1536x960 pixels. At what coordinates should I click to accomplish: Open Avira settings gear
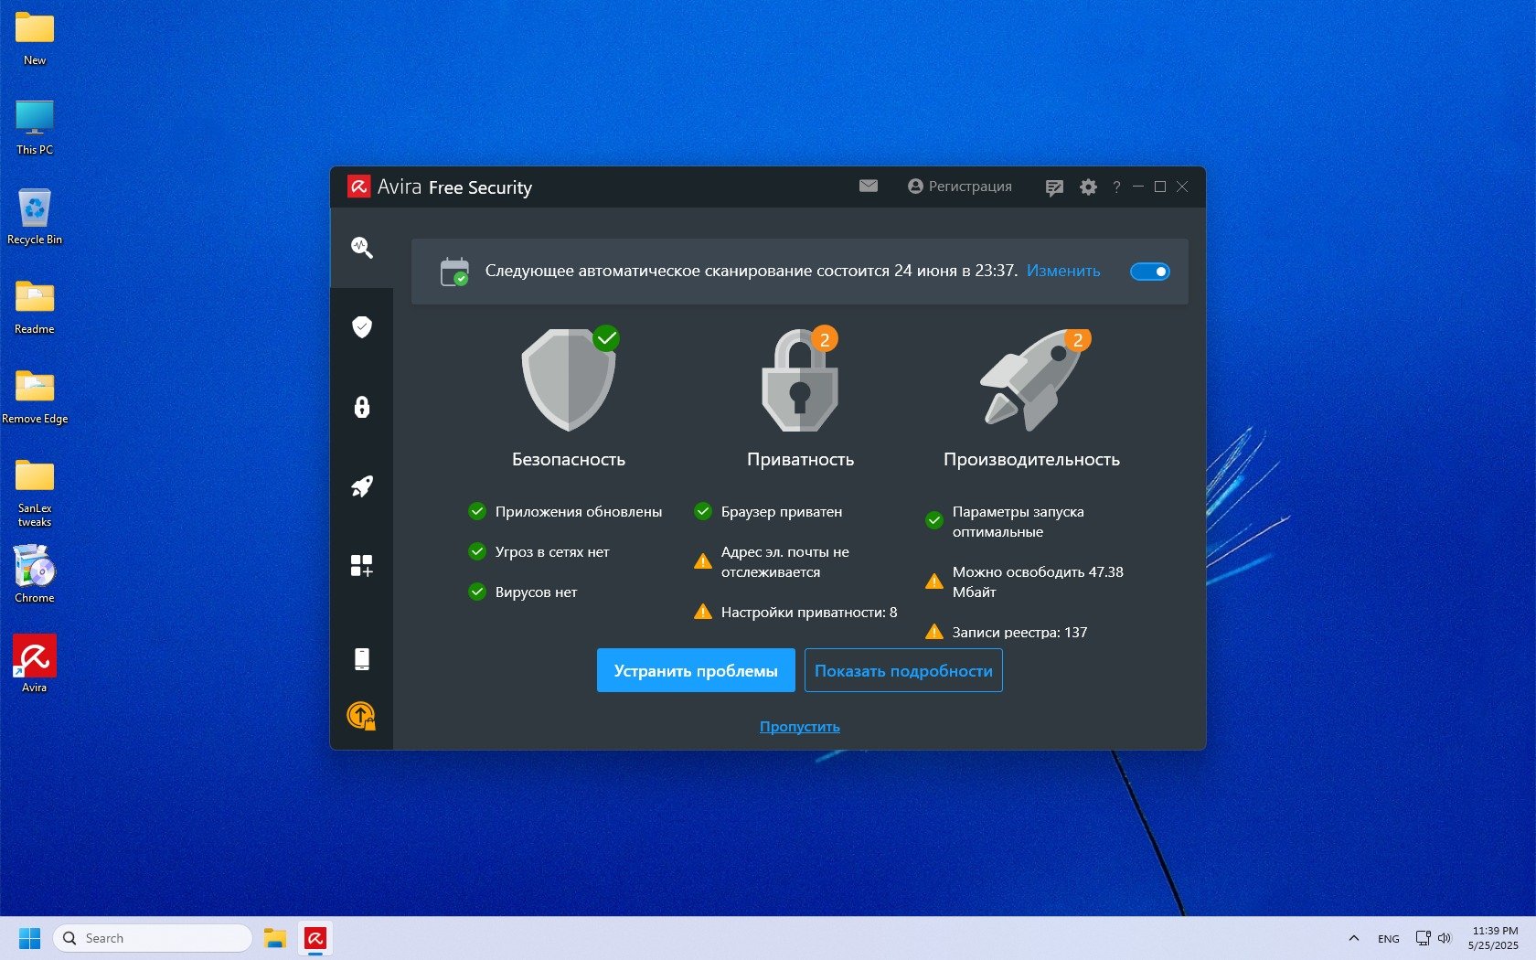click(1088, 187)
